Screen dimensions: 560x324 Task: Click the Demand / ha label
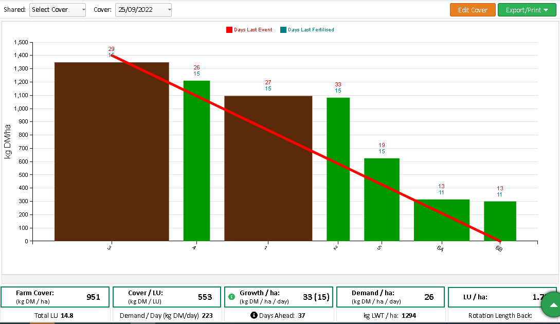point(373,293)
